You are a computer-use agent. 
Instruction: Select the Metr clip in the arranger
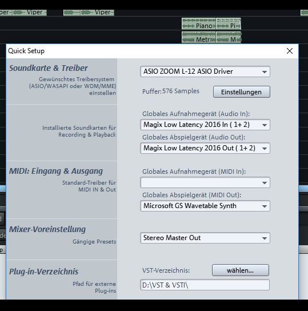click(199, 37)
